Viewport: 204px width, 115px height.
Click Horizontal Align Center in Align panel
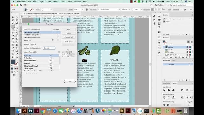point(169,90)
